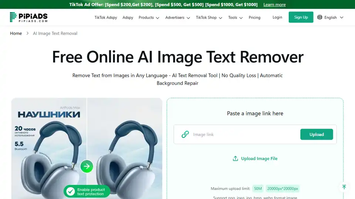Click the back-to-top arrow icon
Viewport: 355px width, 199px height.
pos(344,187)
